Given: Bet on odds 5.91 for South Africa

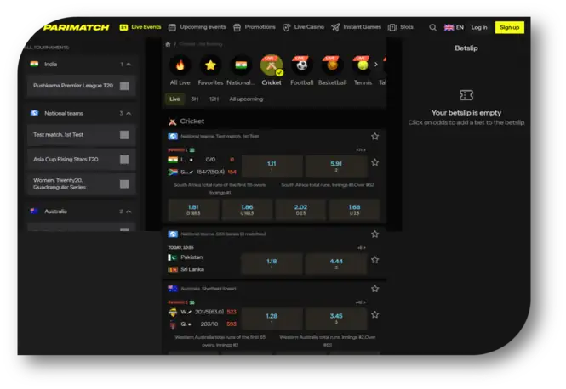Looking at the screenshot, I should tap(336, 166).
